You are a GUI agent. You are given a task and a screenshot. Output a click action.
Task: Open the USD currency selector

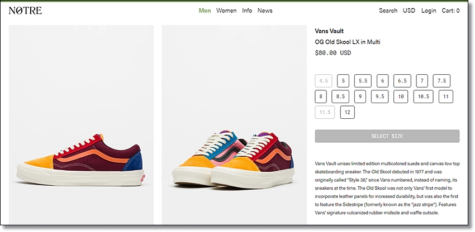click(409, 11)
